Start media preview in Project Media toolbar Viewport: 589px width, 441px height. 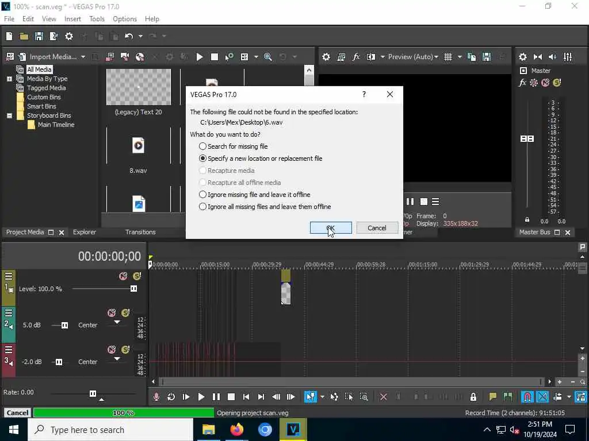tap(200, 57)
